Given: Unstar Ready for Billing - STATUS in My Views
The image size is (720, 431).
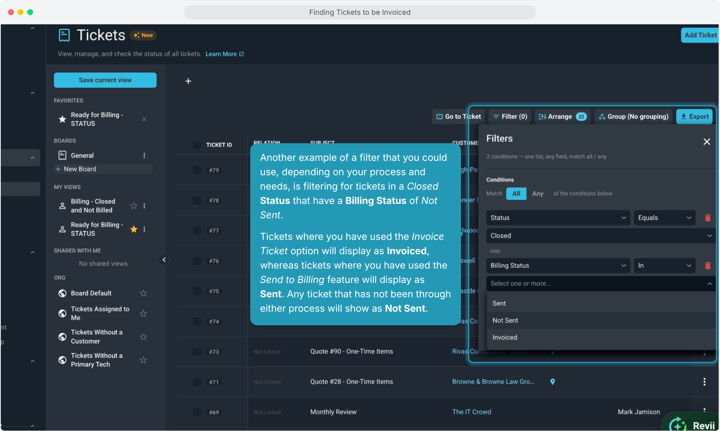Looking at the screenshot, I should [x=134, y=229].
